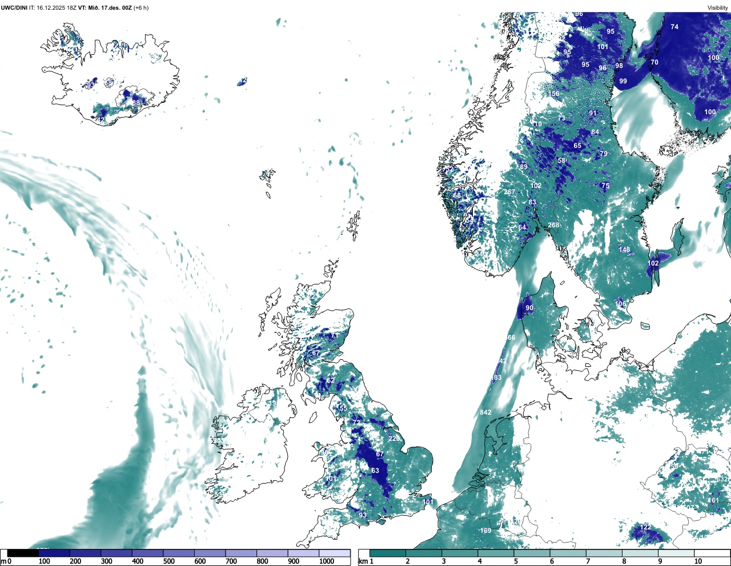Image resolution: width=731 pixels, height=566 pixels.
Task: Click the "km" unit label on legend
Action: pyautogui.click(x=363, y=561)
